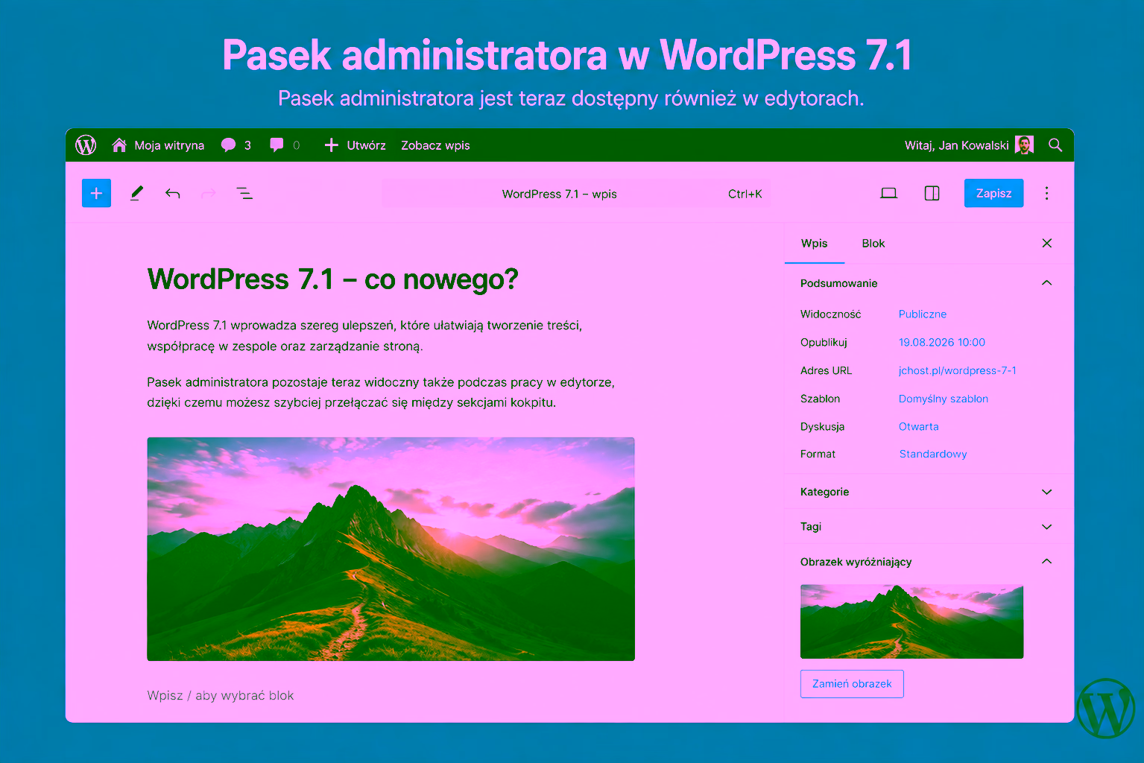Switch to the Blok tab
Viewport: 1144px width, 763px height.
[873, 244]
